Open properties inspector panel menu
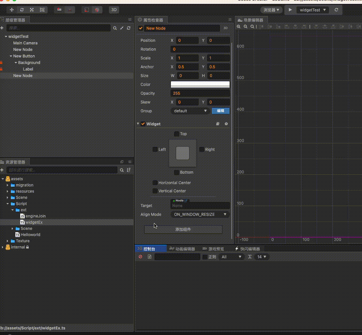This screenshot has height=335, width=362. (230, 20)
